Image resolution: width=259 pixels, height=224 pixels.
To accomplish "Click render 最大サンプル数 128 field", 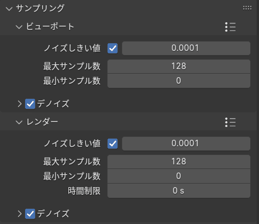I will [179, 161].
